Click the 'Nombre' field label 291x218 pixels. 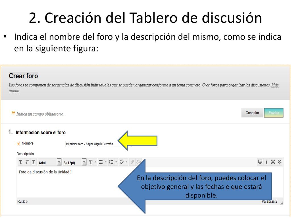tap(28, 143)
